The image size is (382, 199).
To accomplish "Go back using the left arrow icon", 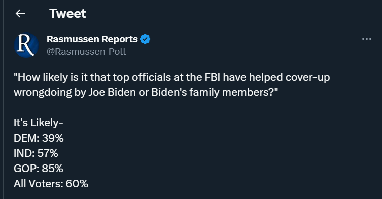I will (x=20, y=13).
